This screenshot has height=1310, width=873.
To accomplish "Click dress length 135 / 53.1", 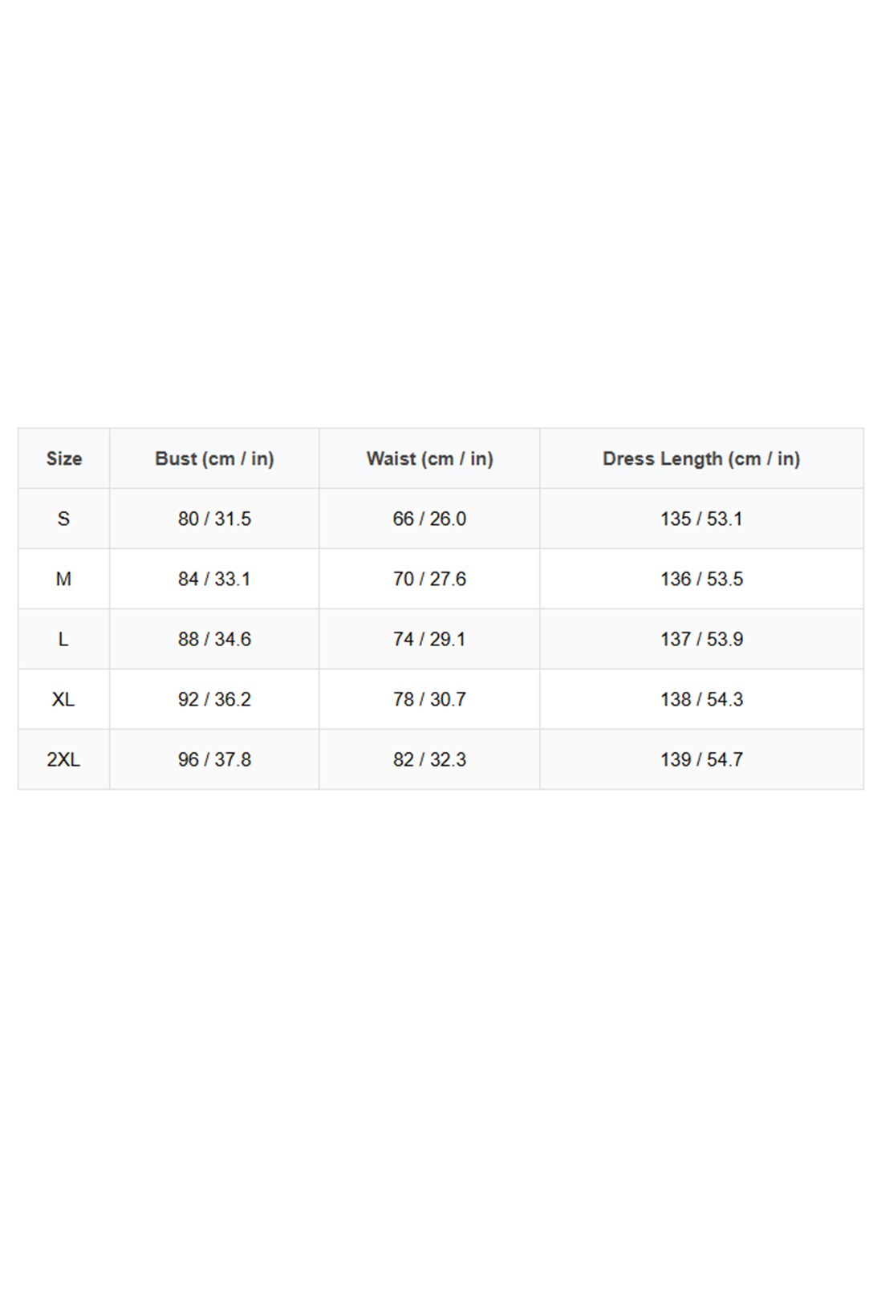I will coord(701,519).
